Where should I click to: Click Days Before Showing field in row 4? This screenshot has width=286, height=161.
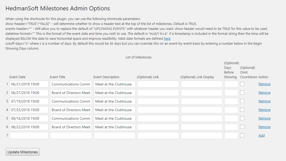pyautogui.click(x=231, y=110)
